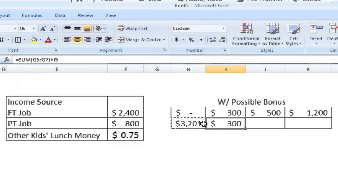
Task: Switch to the Review ribbon tab
Action: (86, 15)
